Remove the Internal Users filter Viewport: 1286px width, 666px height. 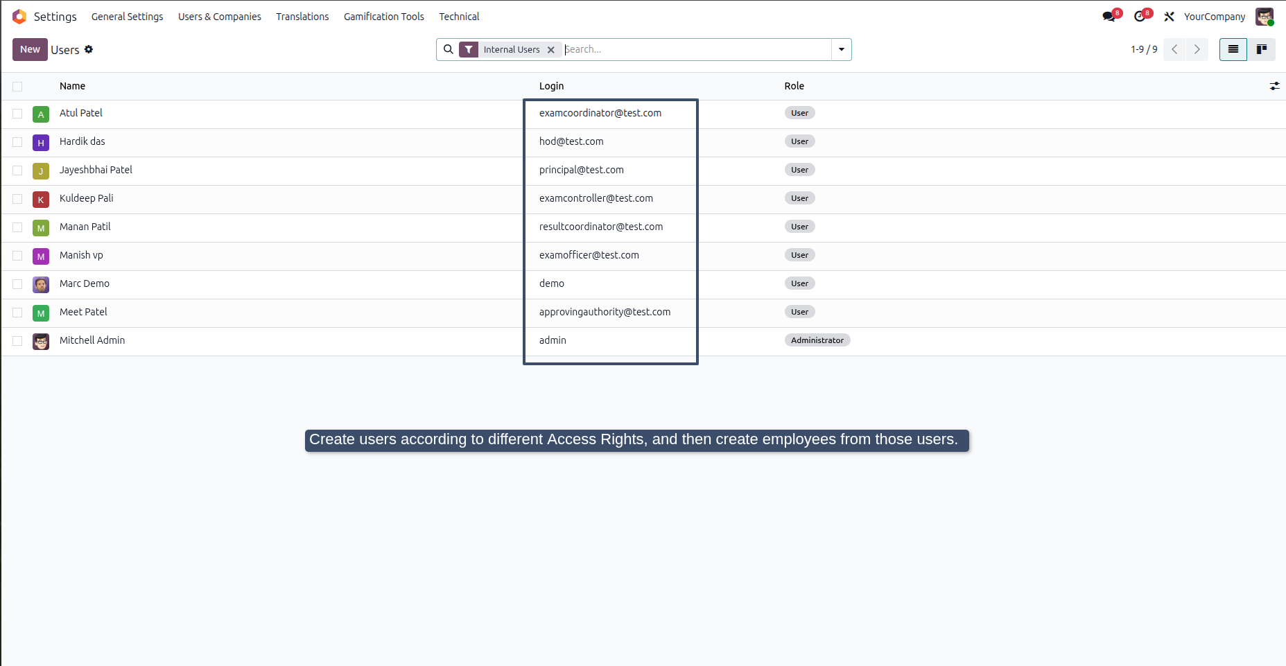[x=551, y=50]
